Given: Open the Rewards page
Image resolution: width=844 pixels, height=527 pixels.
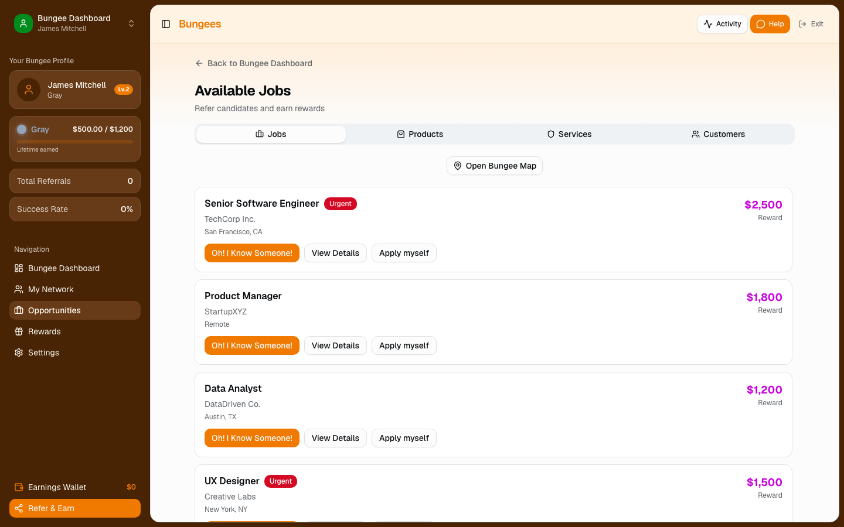Looking at the screenshot, I should [x=75, y=331].
